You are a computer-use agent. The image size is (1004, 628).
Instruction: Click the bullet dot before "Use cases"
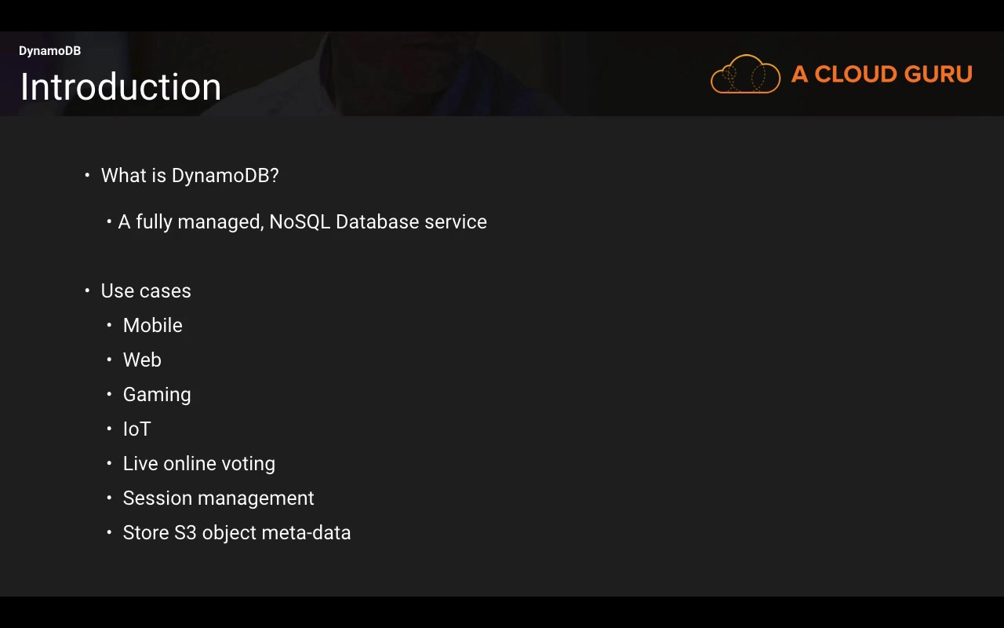click(x=87, y=290)
